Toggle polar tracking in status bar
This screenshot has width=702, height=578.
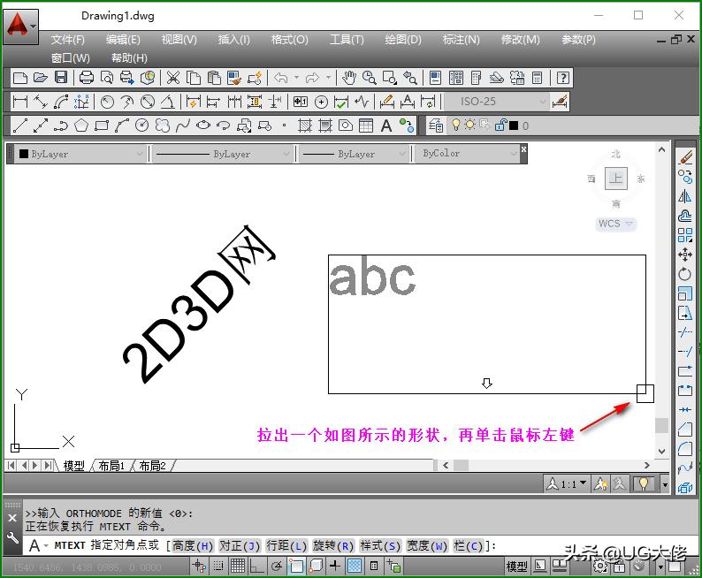coord(277,566)
